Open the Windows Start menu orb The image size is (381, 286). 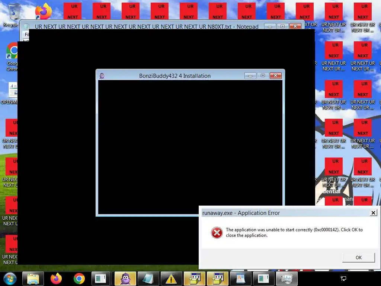10,279
